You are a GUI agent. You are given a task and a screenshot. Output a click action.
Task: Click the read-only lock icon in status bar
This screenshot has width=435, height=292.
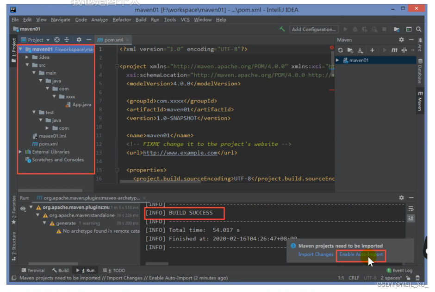coord(408,278)
